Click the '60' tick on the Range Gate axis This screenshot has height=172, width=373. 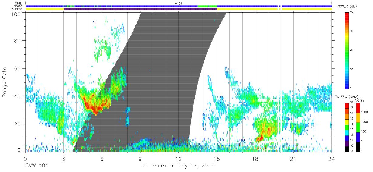click(18, 68)
